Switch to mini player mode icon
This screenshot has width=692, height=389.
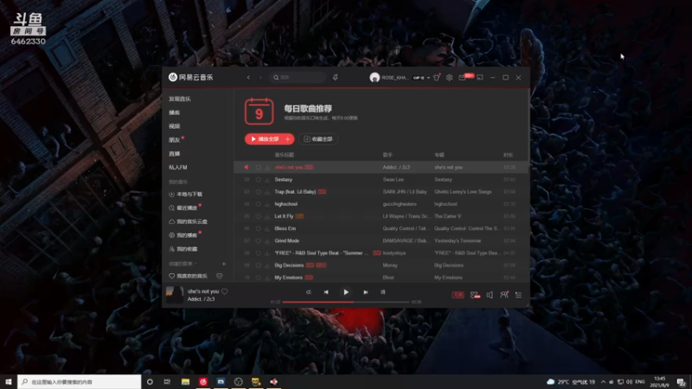pos(480,78)
